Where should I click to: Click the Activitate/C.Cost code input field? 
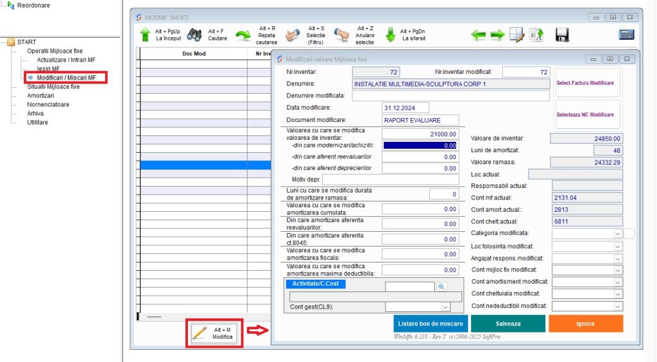409,286
